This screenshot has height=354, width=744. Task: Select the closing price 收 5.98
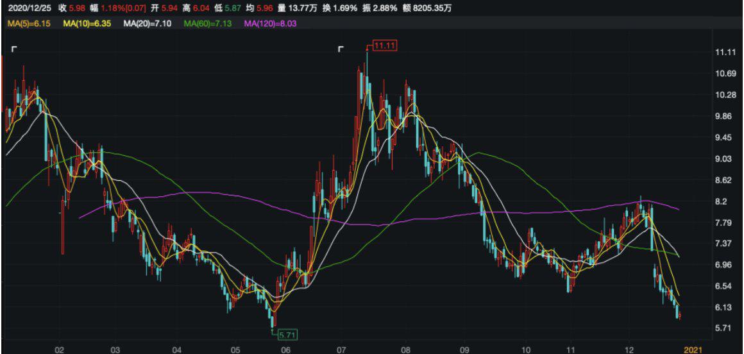pos(72,8)
